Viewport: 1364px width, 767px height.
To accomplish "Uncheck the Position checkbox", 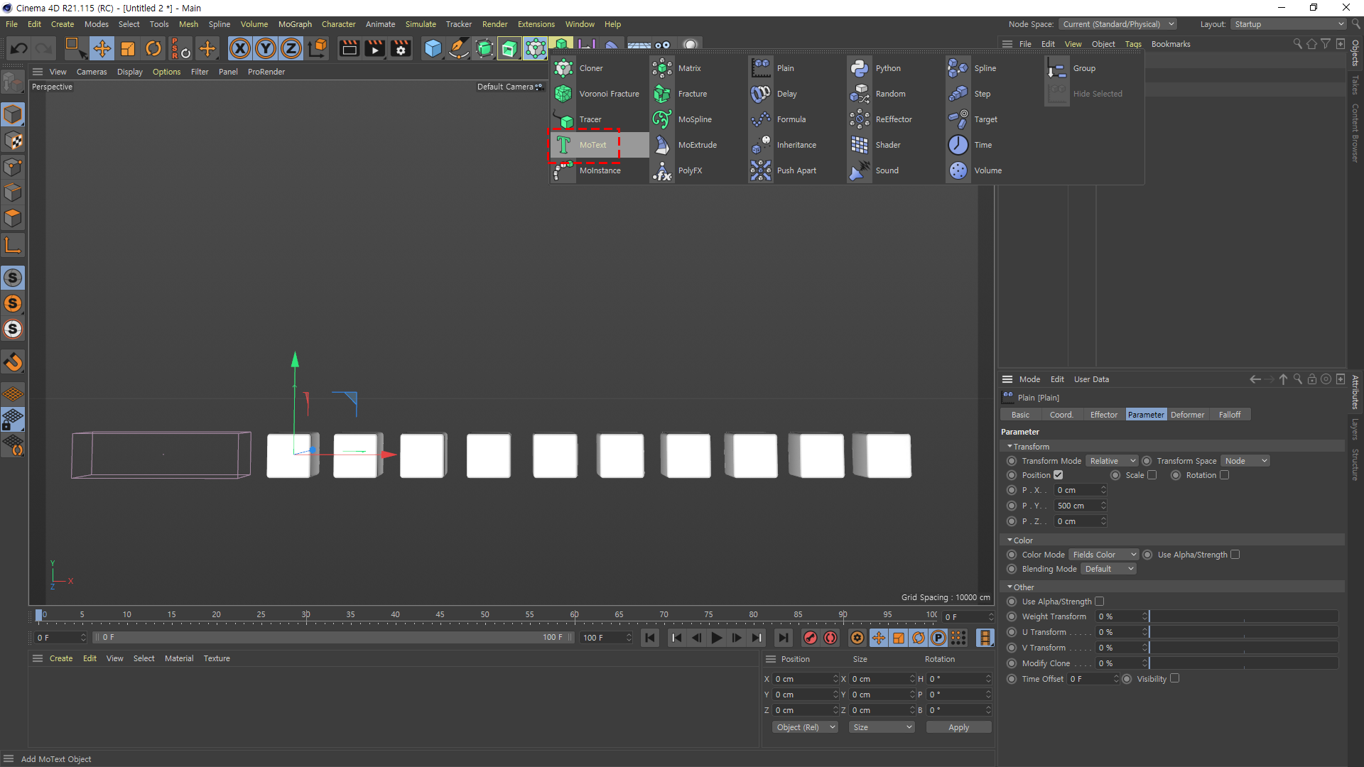I will (1059, 475).
